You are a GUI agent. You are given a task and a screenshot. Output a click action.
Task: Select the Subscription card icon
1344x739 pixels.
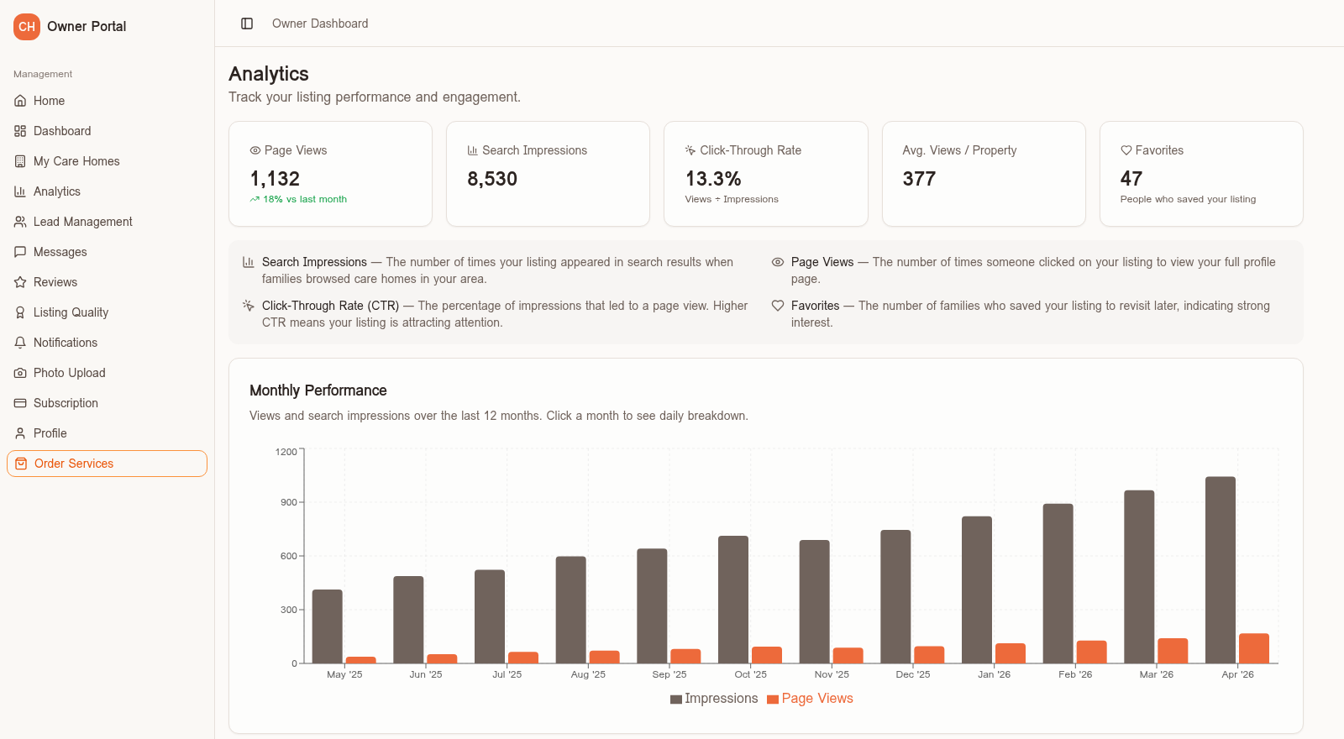tap(20, 403)
